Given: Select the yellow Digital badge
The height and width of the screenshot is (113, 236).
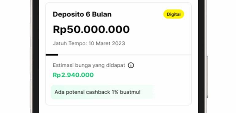Looking at the screenshot, I should point(174,14).
